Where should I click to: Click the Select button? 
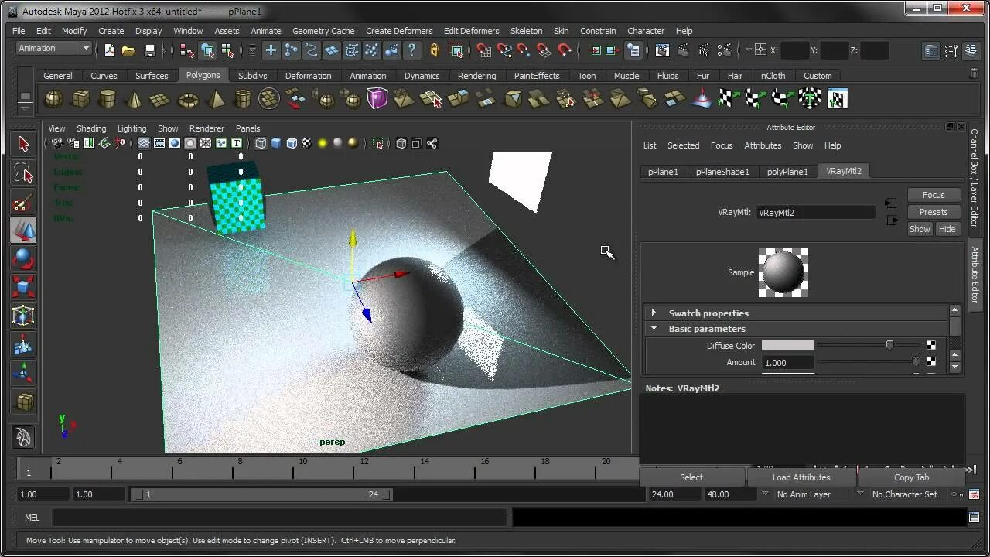point(691,477)
